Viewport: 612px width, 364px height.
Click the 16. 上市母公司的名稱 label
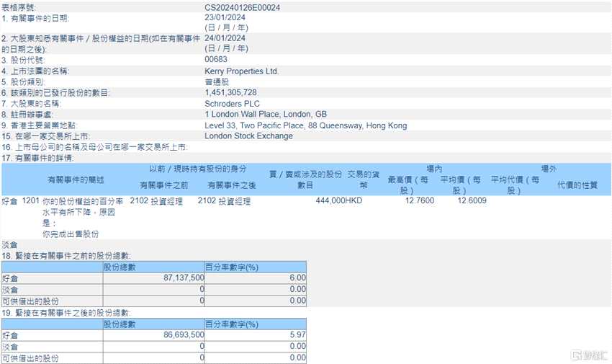pos(95,147)
